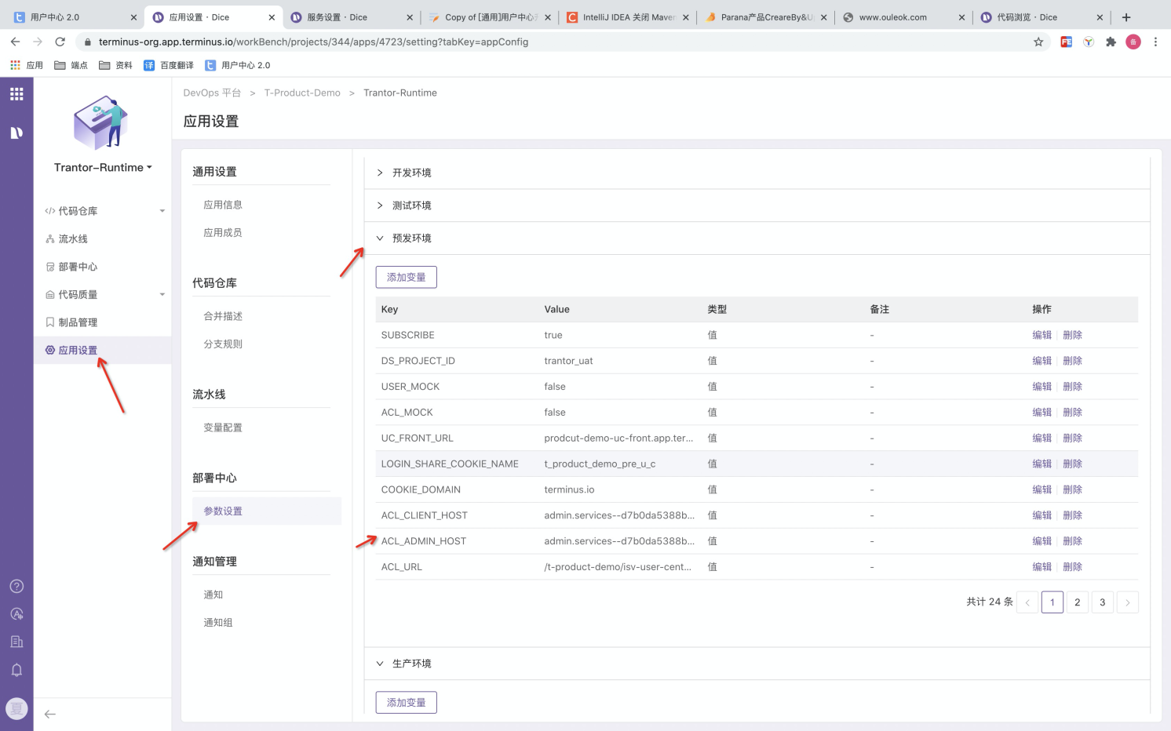The height and width of the screenshot is (731, 1171).
Task: Open the notifications bell icon
Action: tap(16, 670)
